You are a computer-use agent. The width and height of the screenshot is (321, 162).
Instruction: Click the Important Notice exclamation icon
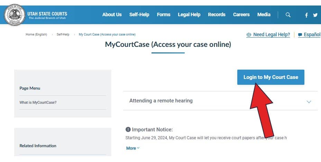pyautogui.click(x=128, y=129)
